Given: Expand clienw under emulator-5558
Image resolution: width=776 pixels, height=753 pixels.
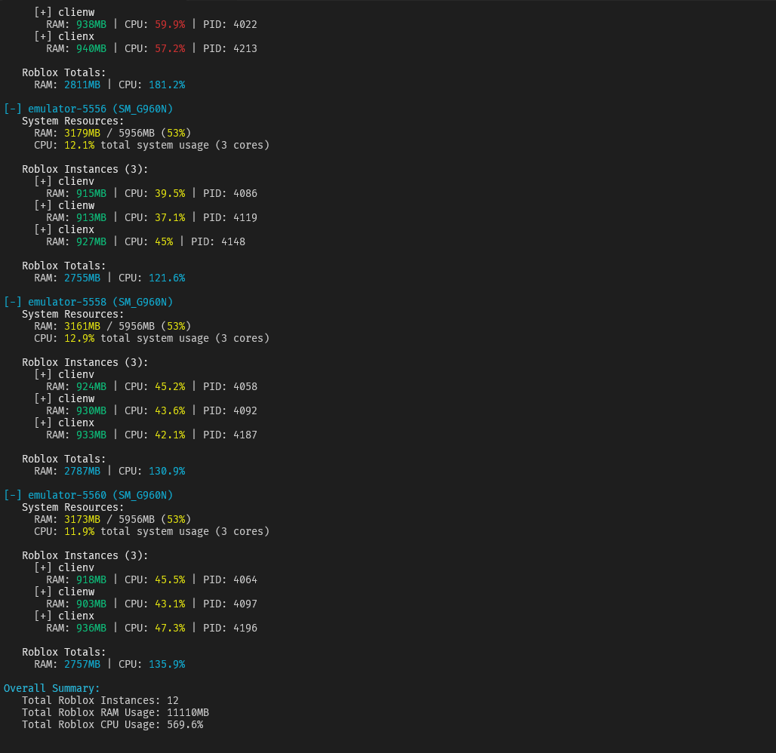Looking at the screenshot, I should (x=42, y=398).
